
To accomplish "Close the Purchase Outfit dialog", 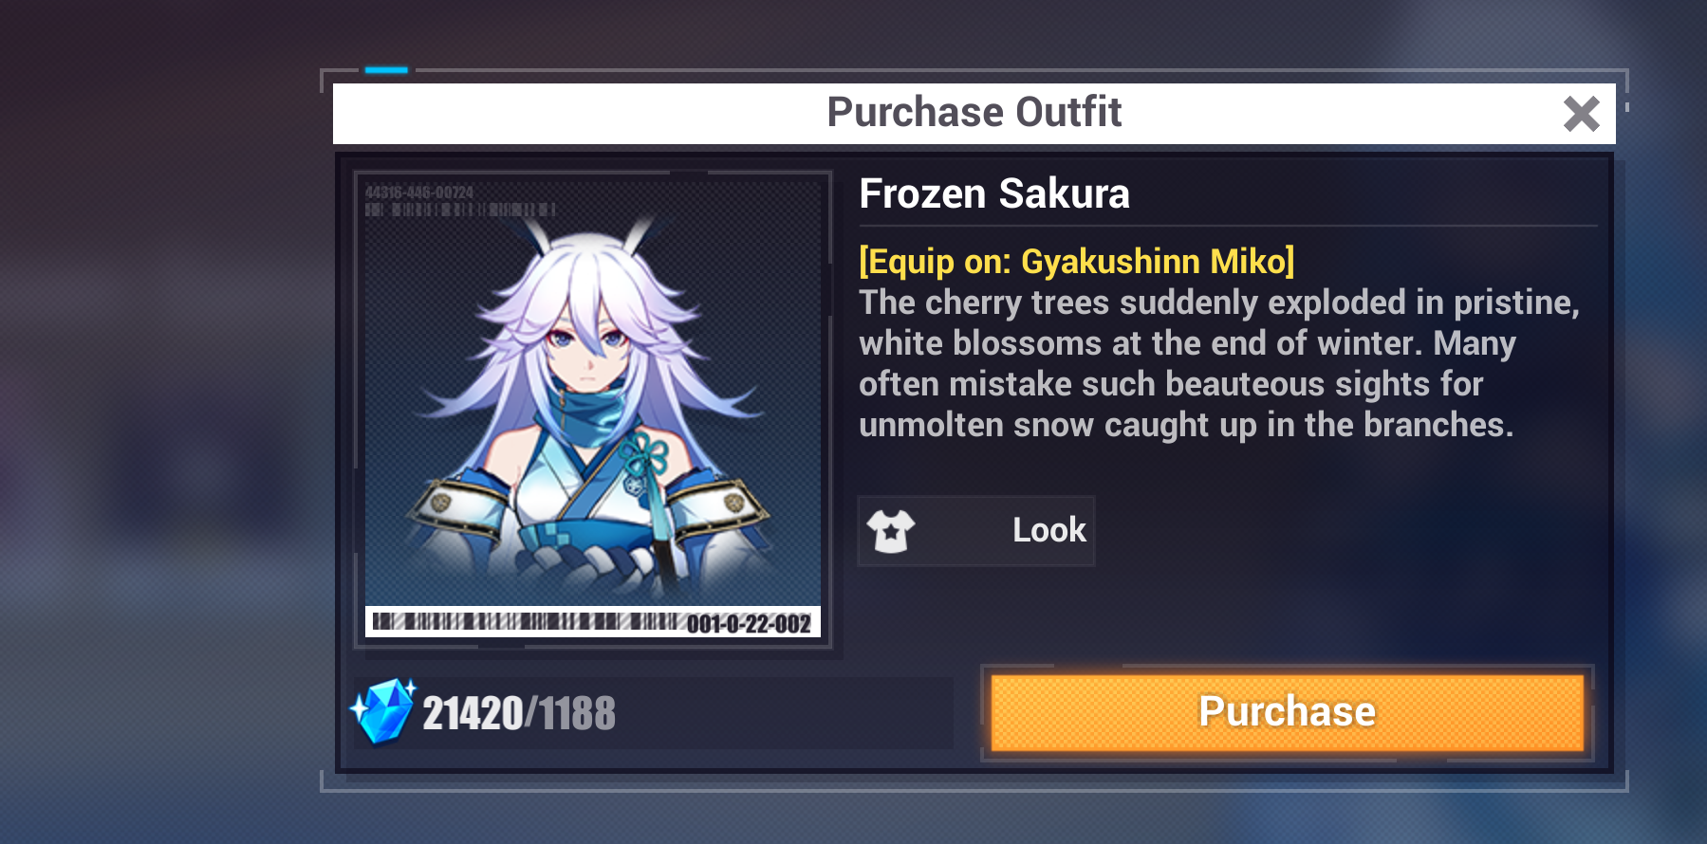I will tap(1581, 114).
